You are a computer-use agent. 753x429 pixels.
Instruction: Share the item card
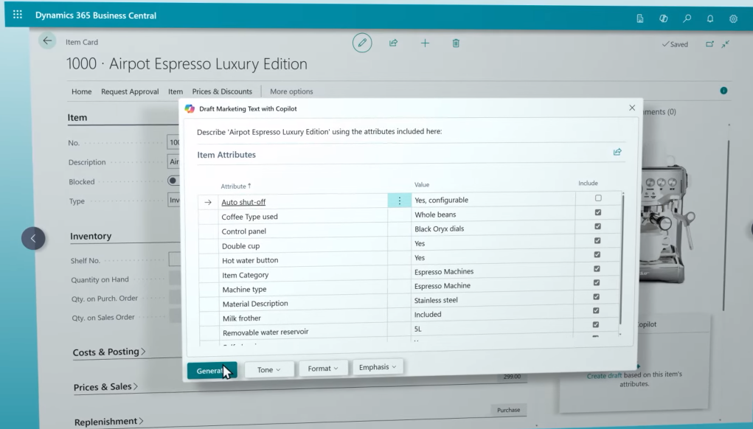[x=393, y=43]
